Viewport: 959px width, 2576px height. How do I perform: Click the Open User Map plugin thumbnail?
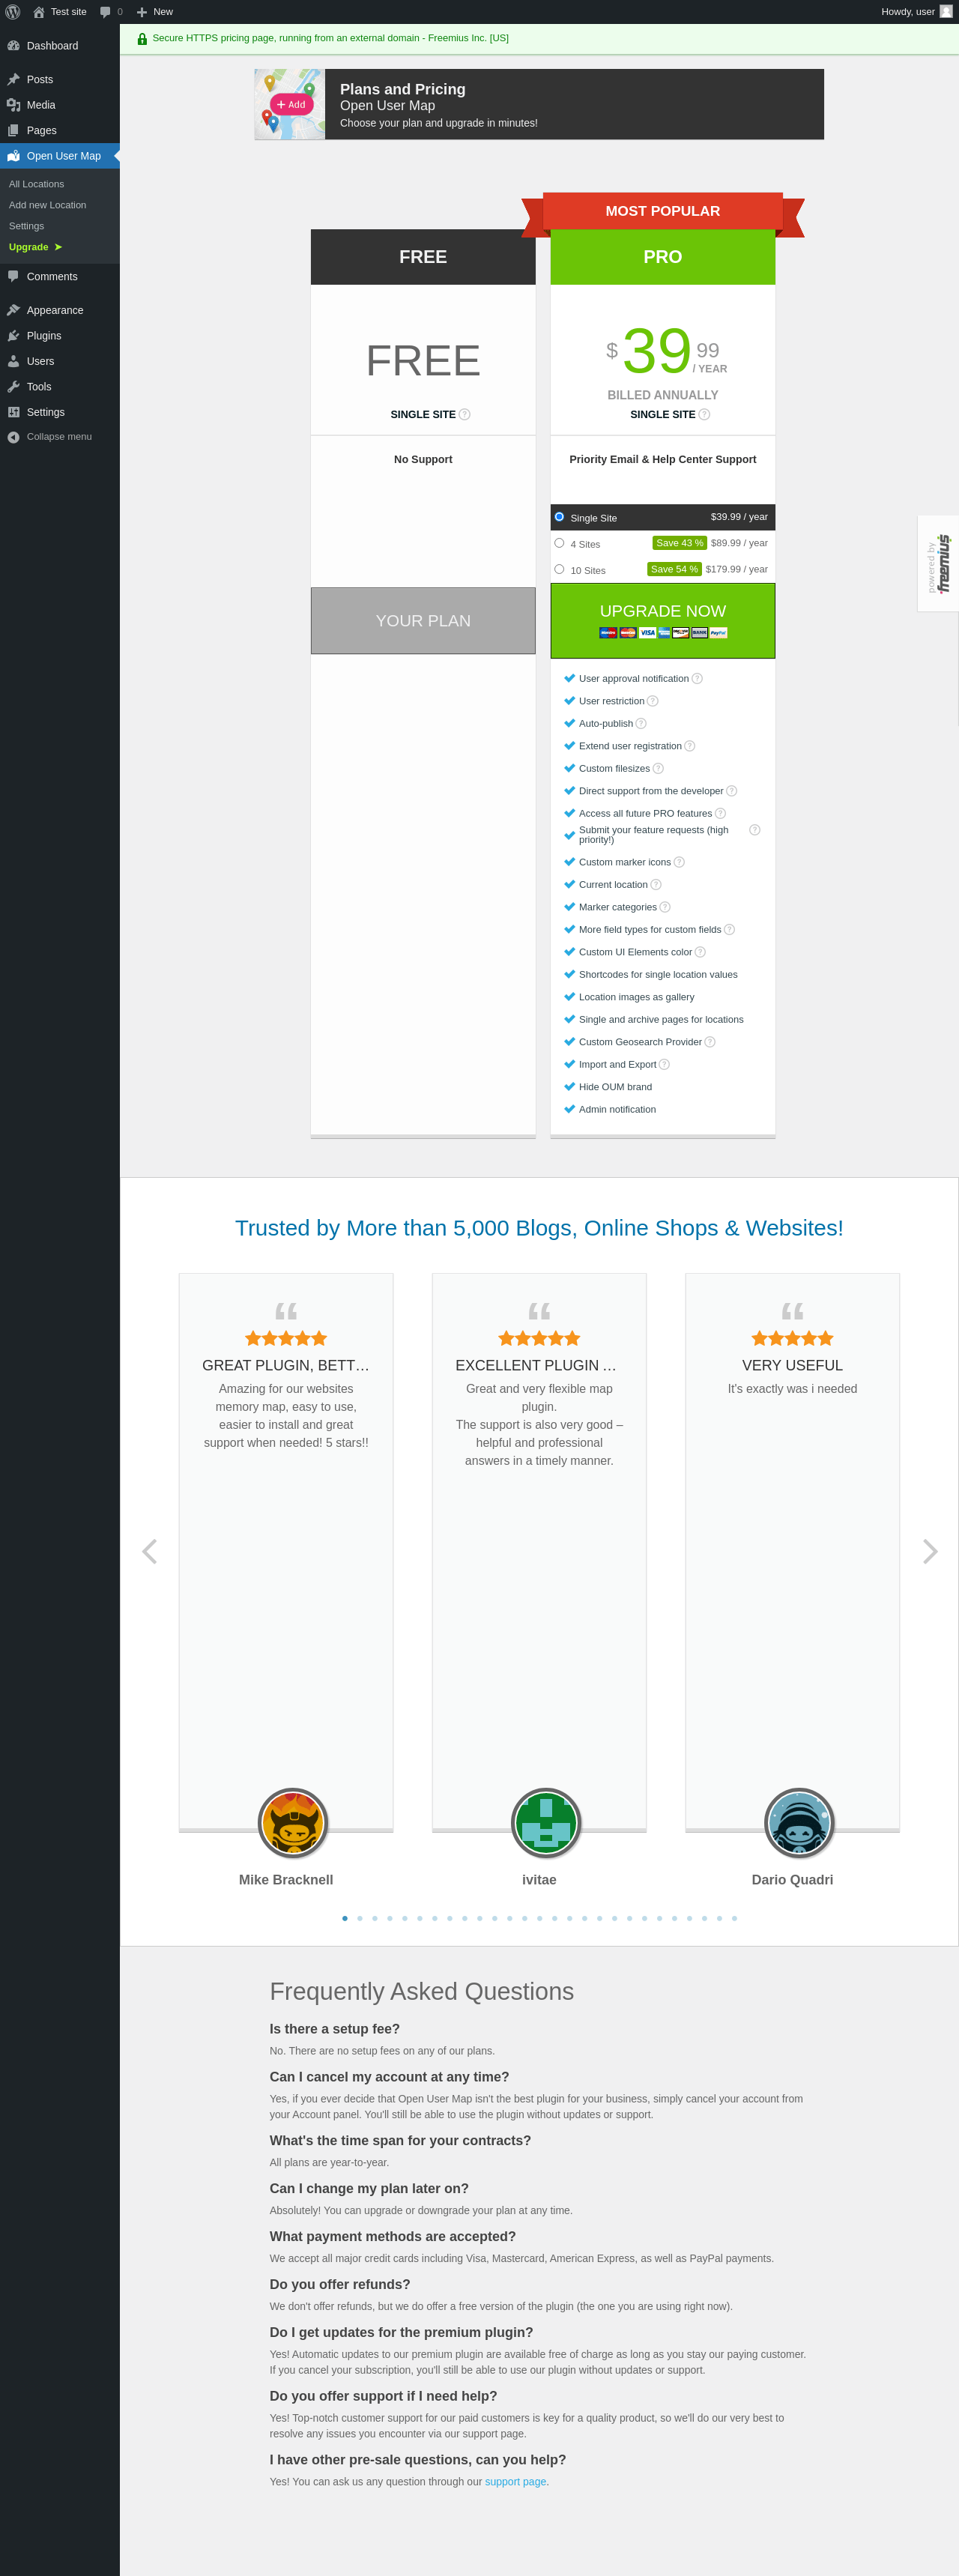pos(290,104)
